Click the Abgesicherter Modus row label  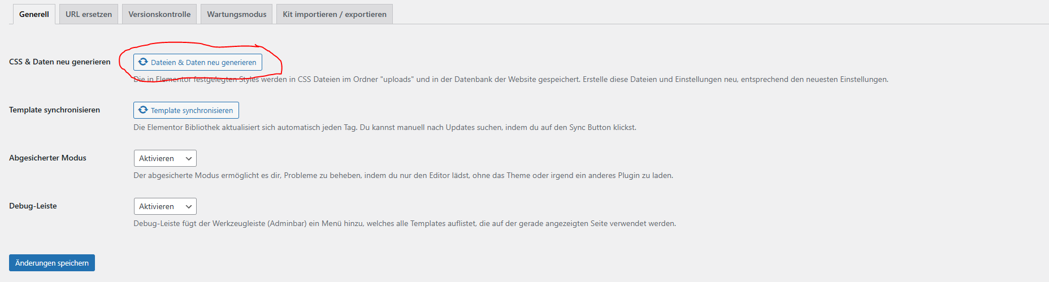click(x=47, y=158)
